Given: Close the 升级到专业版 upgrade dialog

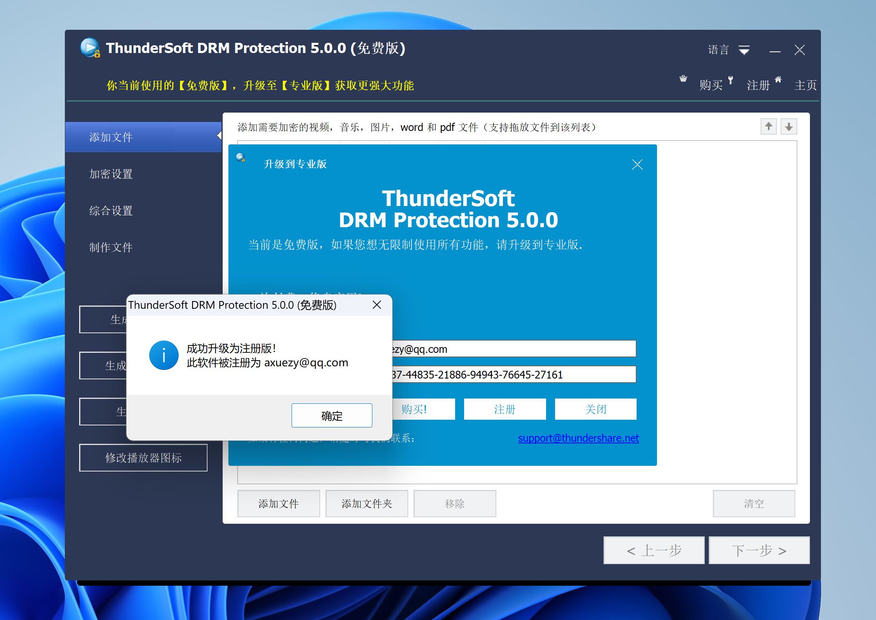Looking at the screenshot, I should click(637, 164).
